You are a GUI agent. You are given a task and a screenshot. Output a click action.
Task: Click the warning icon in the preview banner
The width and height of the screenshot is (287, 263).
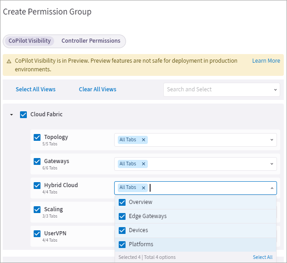click(x=9, y=61)
